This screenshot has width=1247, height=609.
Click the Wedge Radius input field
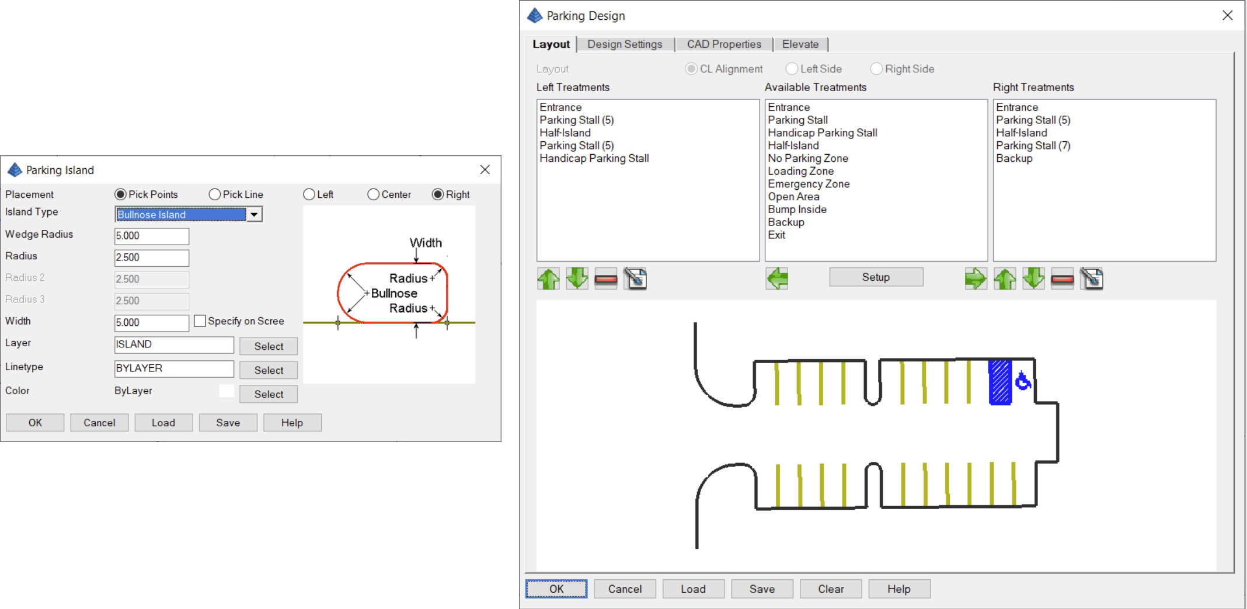152,236
